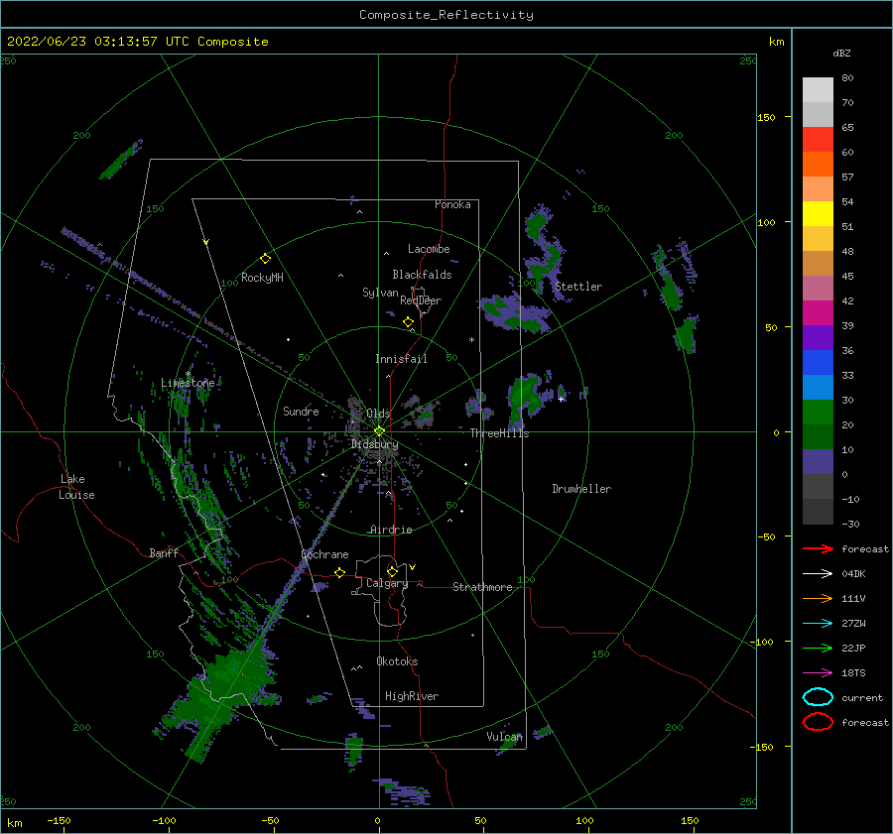Select the 54 dBZ yellow color swatch
The width and height of the screenshot is (893, 834).
point(818,213)
